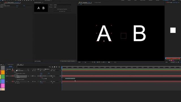This screenshot has height=102, width=181.
Task: Toggle the enable expression equals icon
Action: [42, 79]
